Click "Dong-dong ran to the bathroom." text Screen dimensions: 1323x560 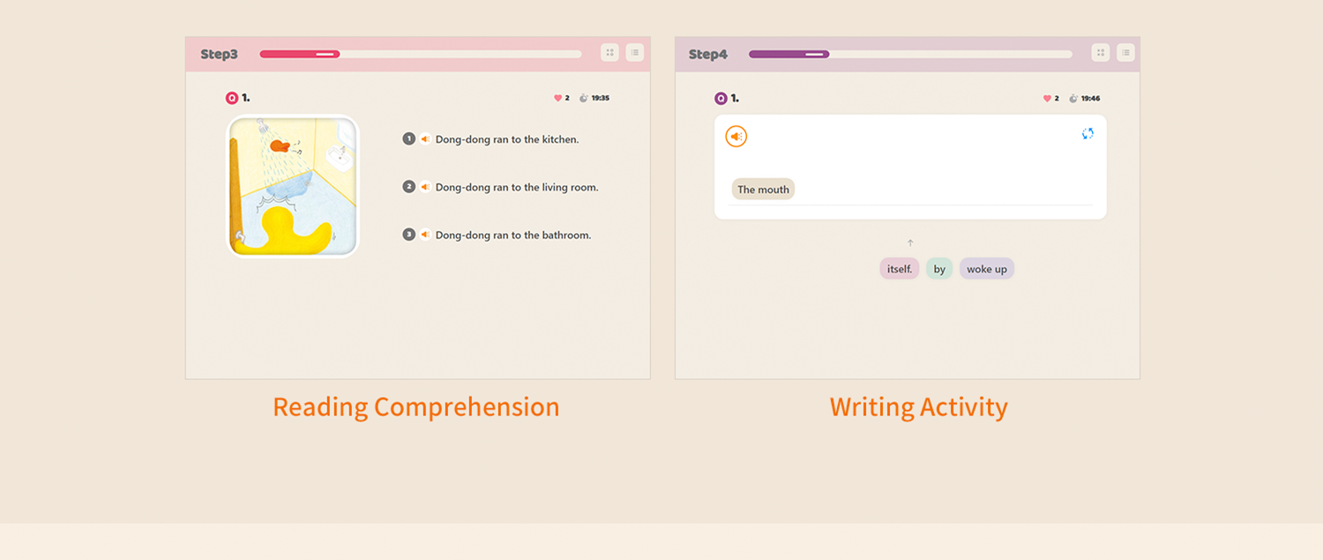coord(512,235)
